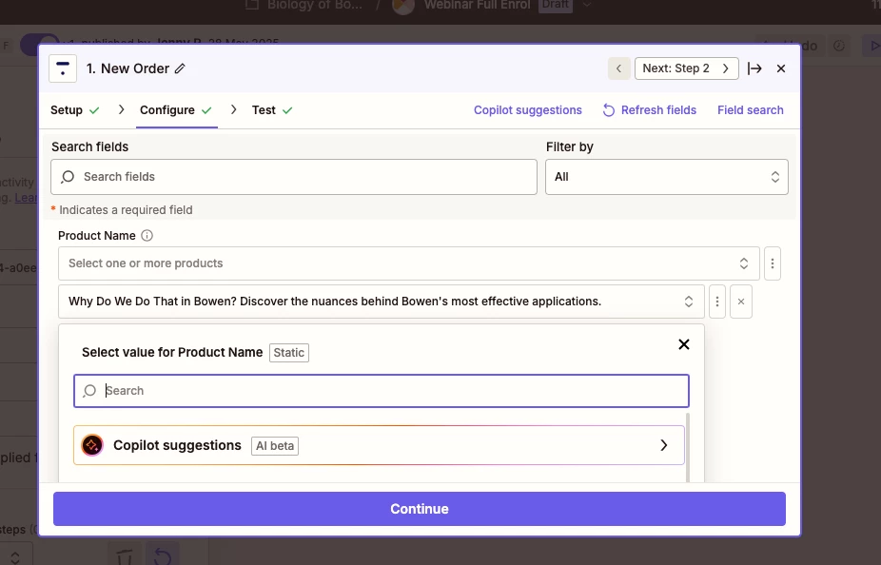Remove the Bowen product entry
This screenshot has width=881, height=565.
741,302
